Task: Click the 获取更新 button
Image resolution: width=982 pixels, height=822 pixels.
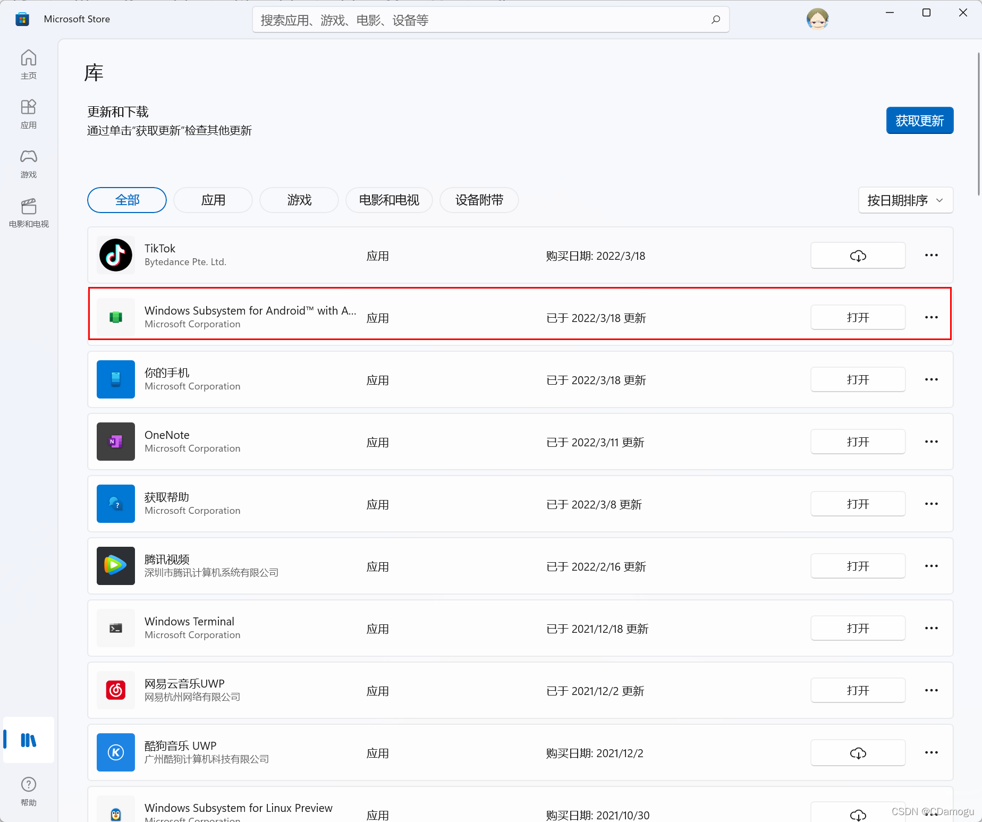Action: [919, 121]
